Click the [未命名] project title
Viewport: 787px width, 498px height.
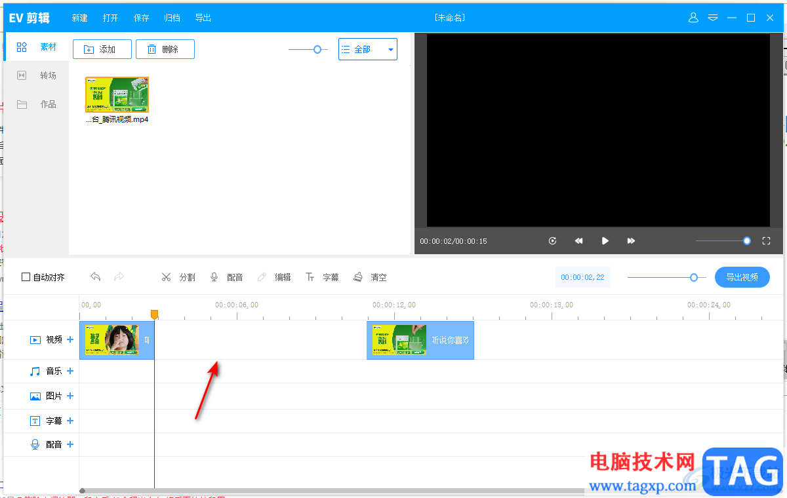pos(450,18)
